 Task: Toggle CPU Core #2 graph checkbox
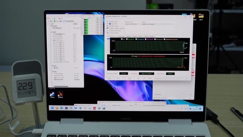coord(136,39)
